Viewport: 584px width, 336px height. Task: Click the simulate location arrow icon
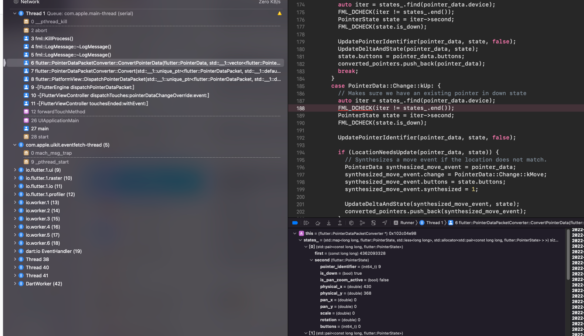pos(385,223)
